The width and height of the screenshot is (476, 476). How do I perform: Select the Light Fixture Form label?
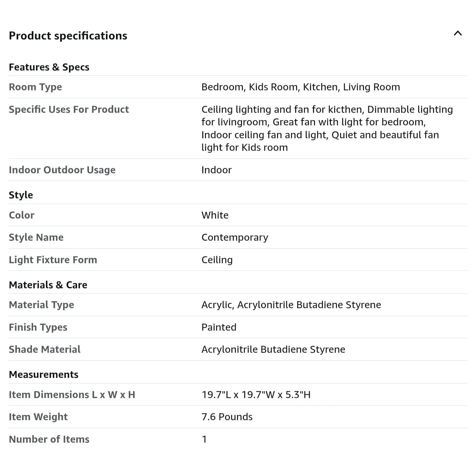click(x=53, y=260)
